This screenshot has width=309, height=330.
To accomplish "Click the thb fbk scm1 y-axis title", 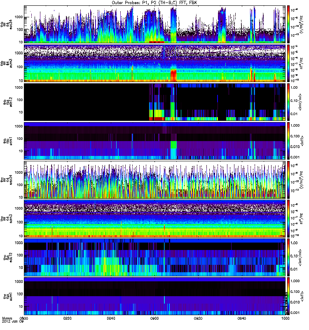I will click(7, 141).
